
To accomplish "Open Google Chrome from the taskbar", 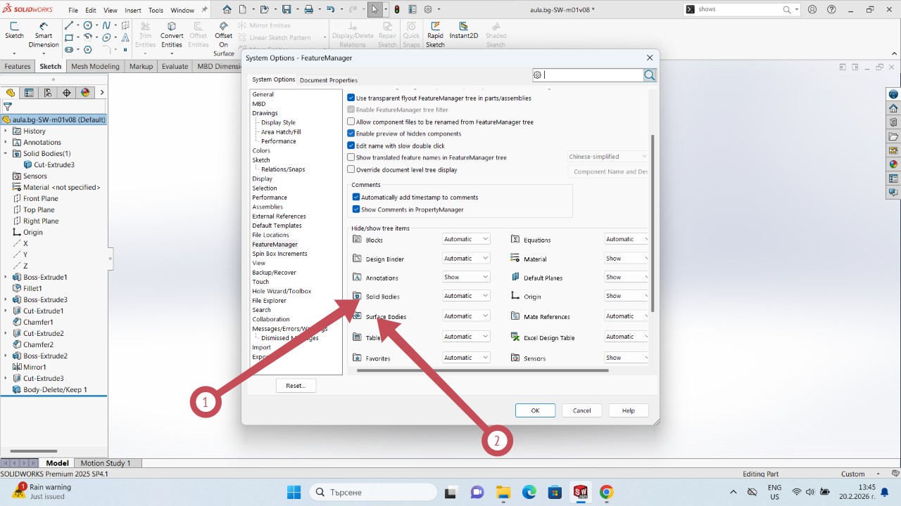I will (606, 492).
